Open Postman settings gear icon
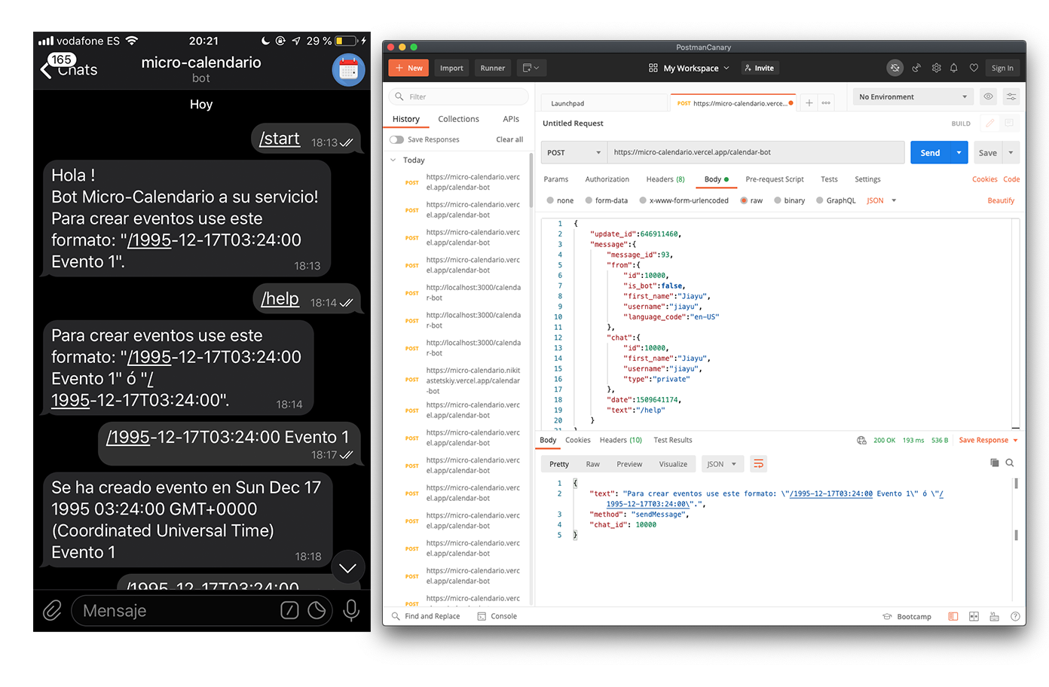 click(936, 68)
